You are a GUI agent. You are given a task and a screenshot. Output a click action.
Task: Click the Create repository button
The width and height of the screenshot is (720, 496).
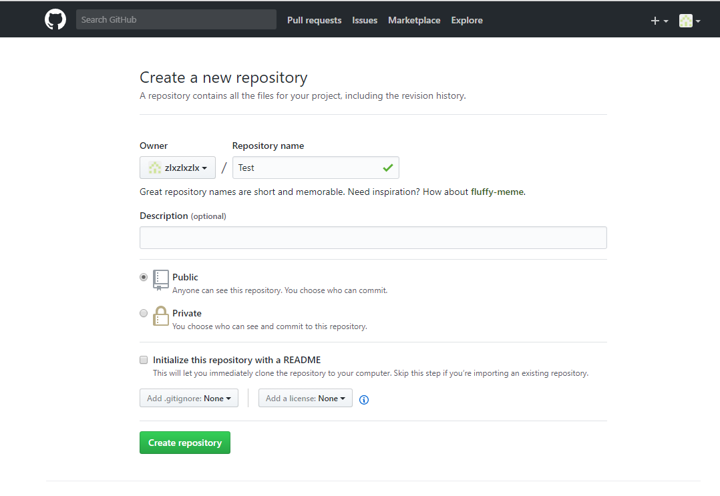point(185,443)
